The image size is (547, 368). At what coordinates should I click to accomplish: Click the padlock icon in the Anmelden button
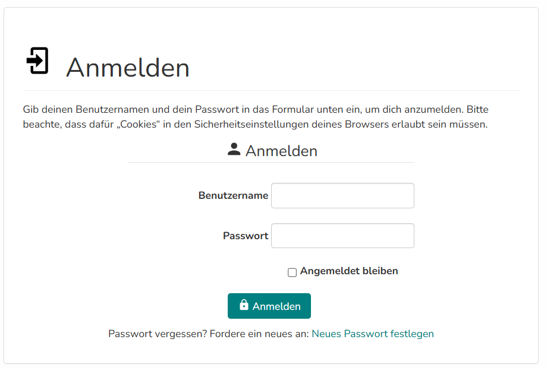point(244,305)
